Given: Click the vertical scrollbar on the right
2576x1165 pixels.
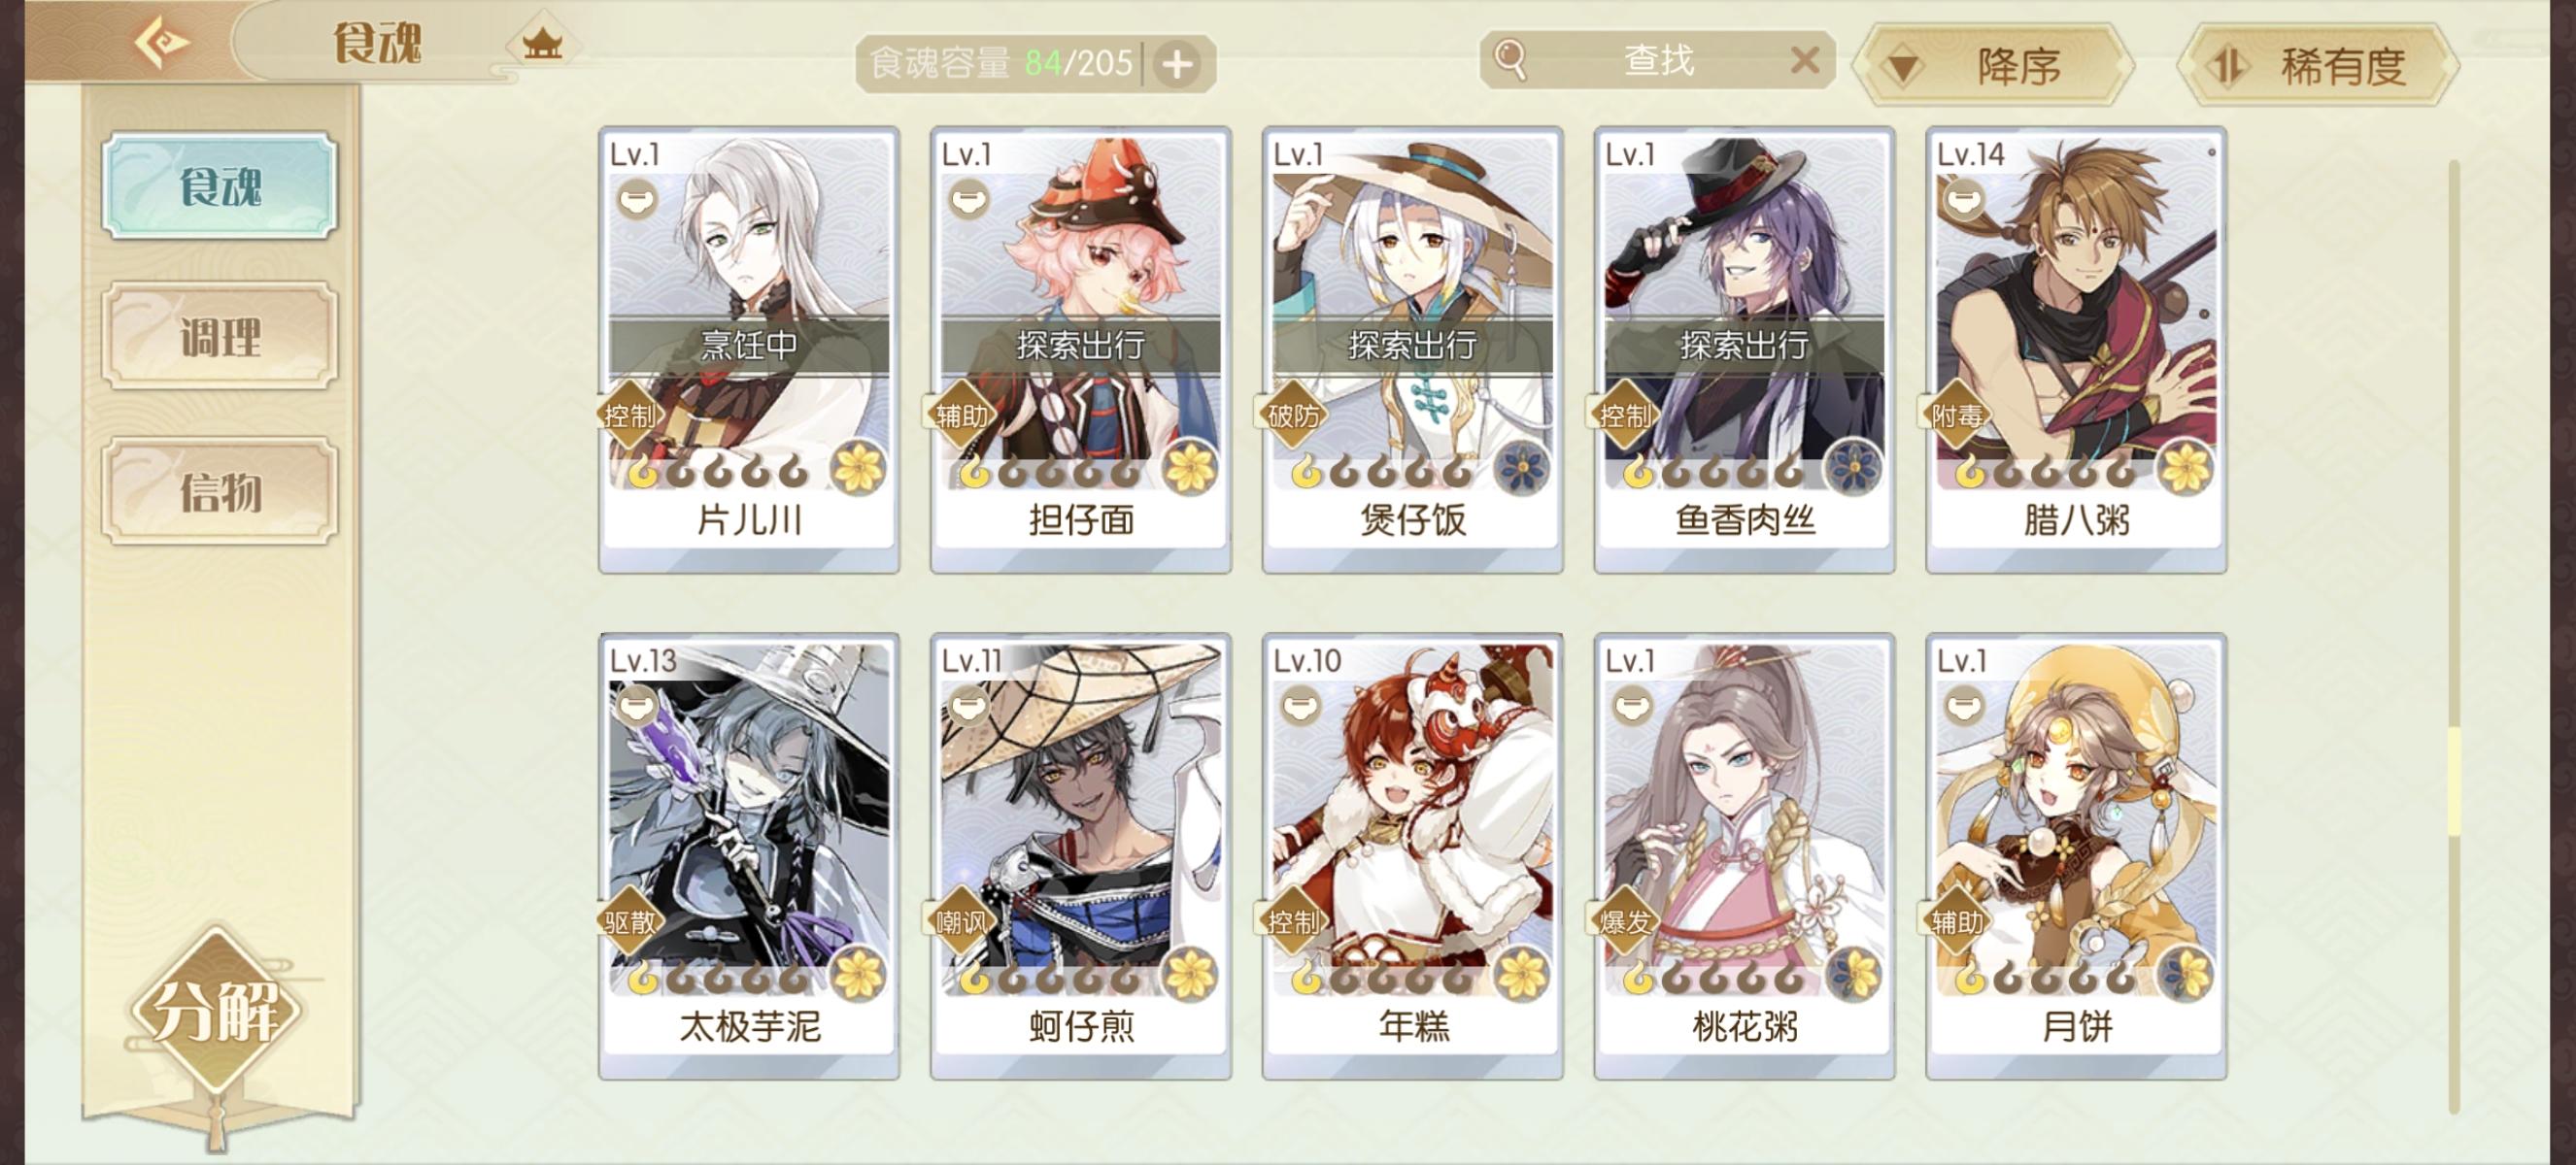Looking at the screenshot, I should 2453,636.
